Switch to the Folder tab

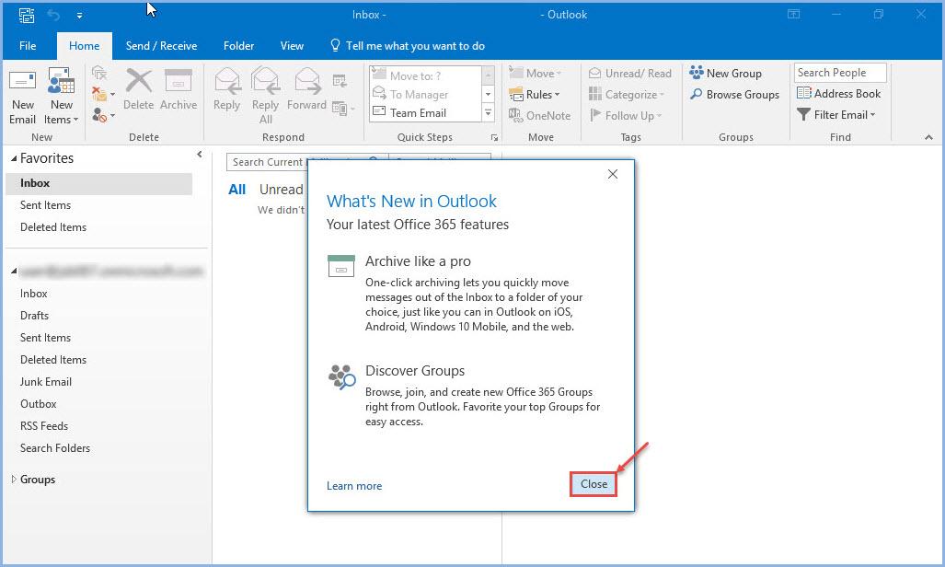point(238,46)
